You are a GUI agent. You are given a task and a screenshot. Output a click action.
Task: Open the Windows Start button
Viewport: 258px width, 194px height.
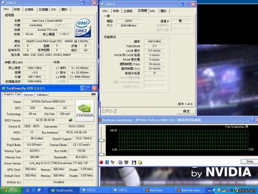[x=11, y=190]
